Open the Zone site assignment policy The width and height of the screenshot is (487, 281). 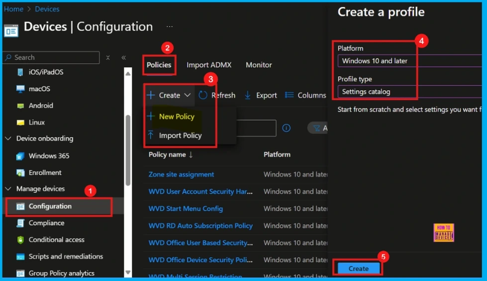click(181, 174)
